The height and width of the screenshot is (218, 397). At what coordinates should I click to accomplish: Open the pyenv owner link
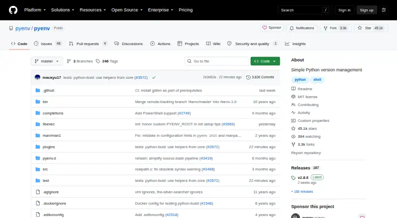pos(23,28)
